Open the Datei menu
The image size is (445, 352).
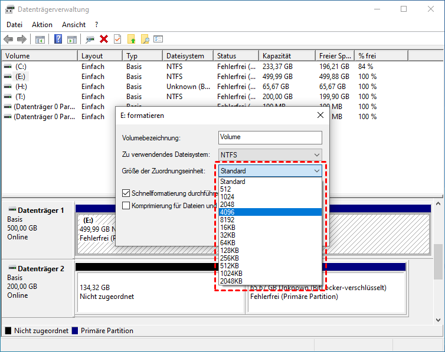pyautogui.click(x=15, y=25)
